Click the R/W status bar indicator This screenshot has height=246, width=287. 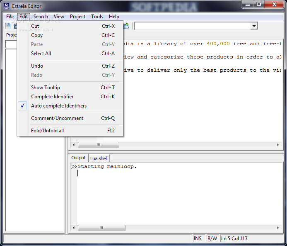point(212,239)
